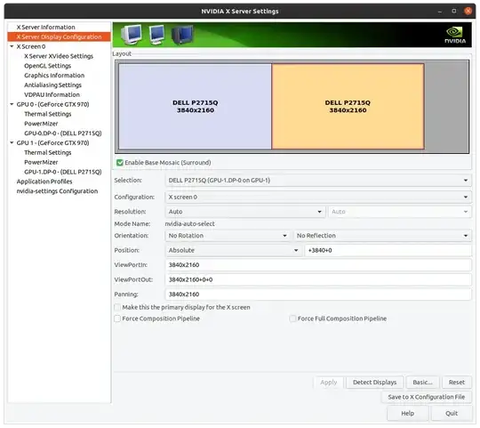The width and height of the screenshot is (480, 428).
Task: Collapse the GPU 0 tree node
Action: pos(12,104)
